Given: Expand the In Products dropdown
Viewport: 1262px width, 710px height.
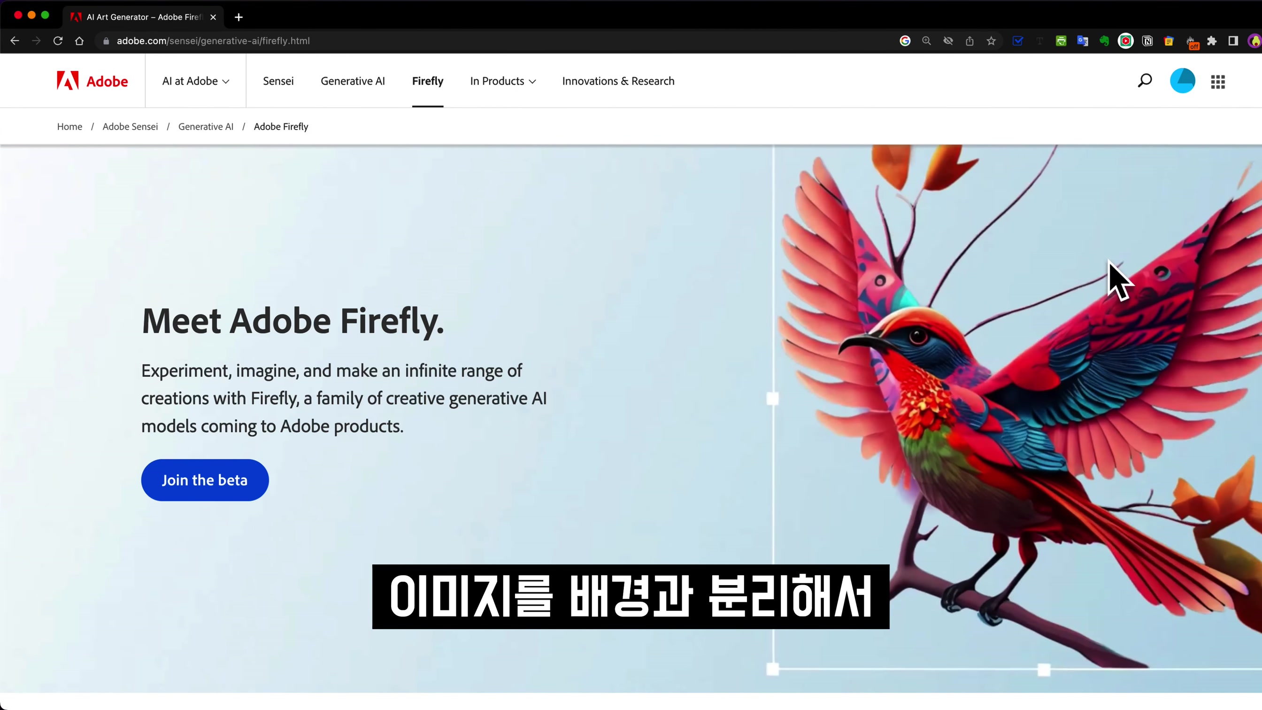Looking at the screenshot, I should (503, 81).
